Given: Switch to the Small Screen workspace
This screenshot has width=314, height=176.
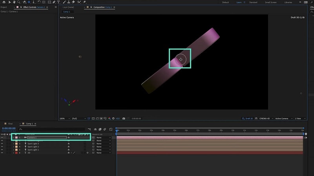Looking at the screenshot, I should (x=270, y=2).
